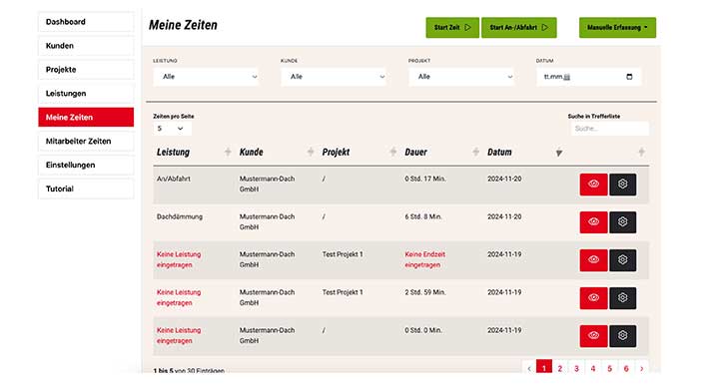Image resolution: width=704 pixels, height=389 pixels.
Task: Go to page 1
Action: click(543, 368)
